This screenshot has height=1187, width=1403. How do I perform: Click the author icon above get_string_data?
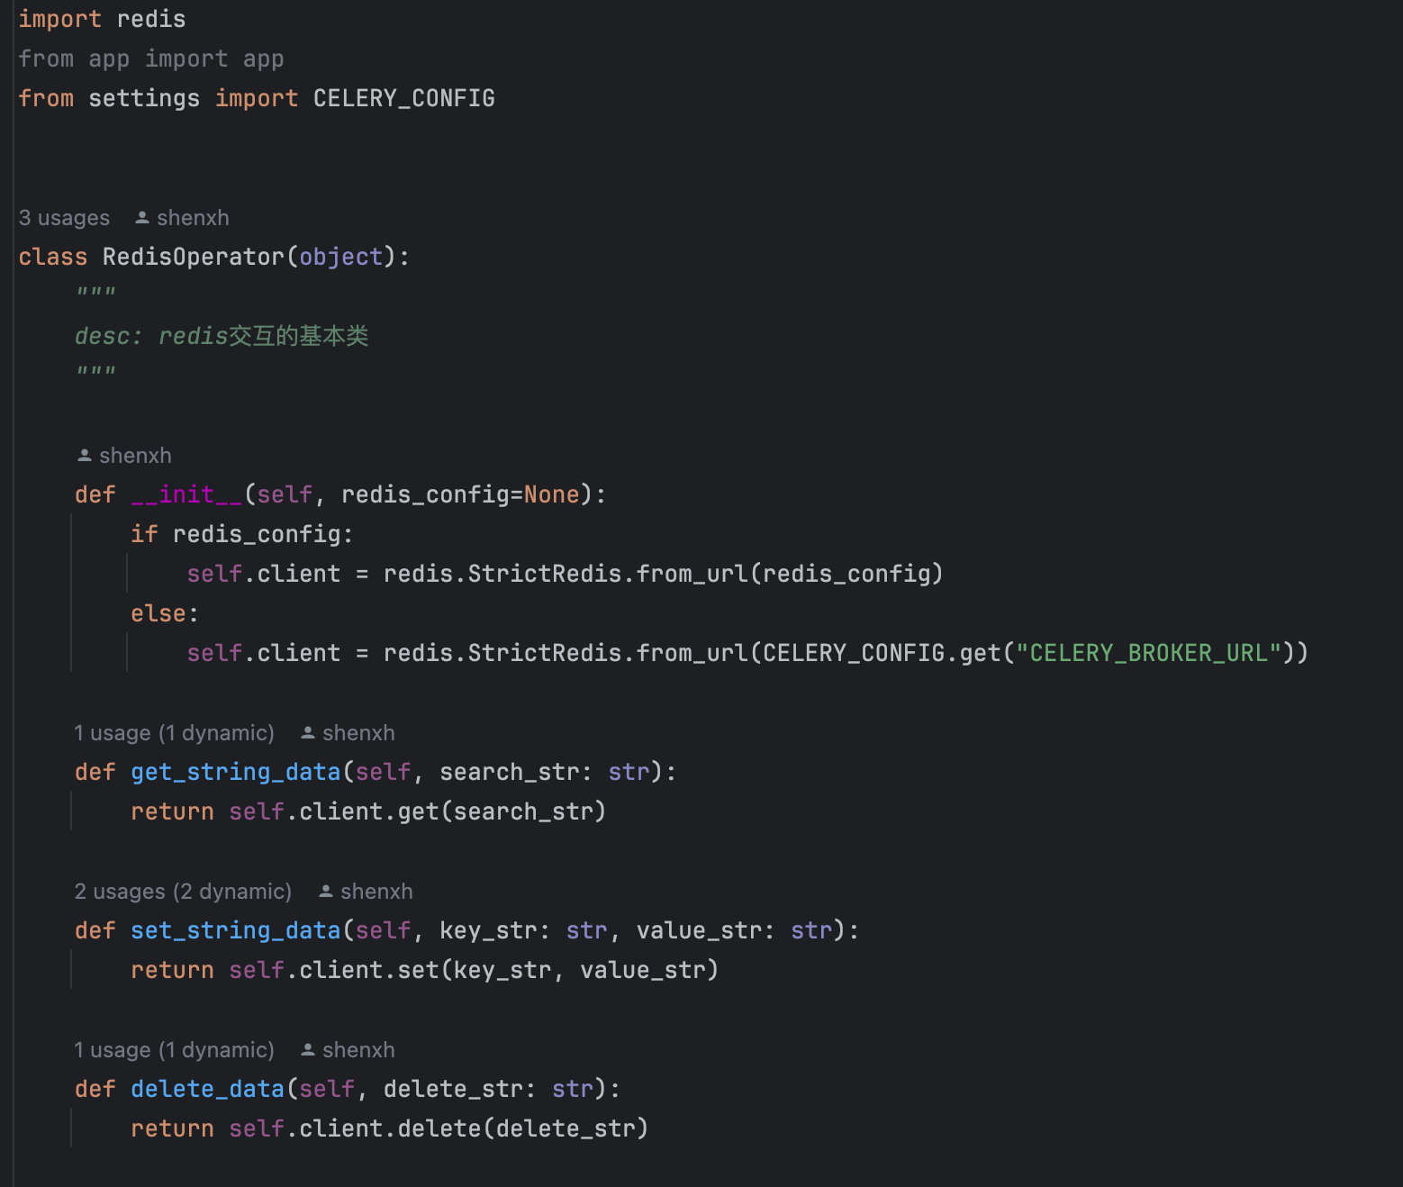click(x=308, y=733)
